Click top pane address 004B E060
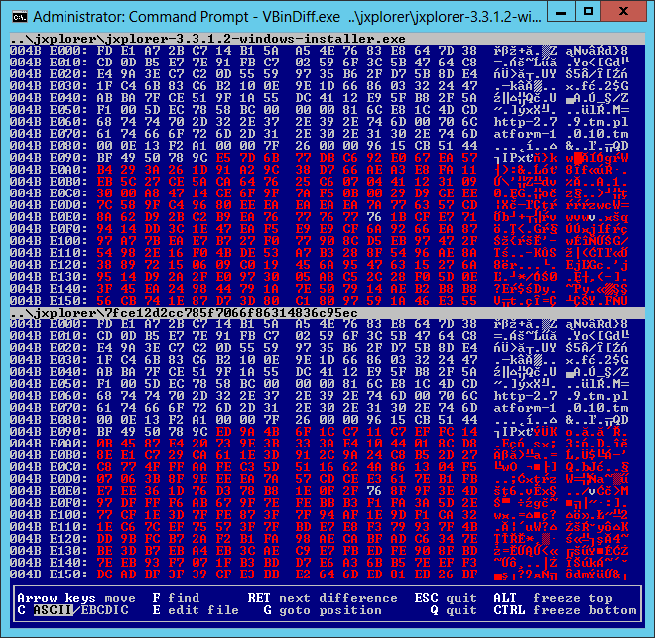Screen dimensions: 655x638 [x=49, y=122]
